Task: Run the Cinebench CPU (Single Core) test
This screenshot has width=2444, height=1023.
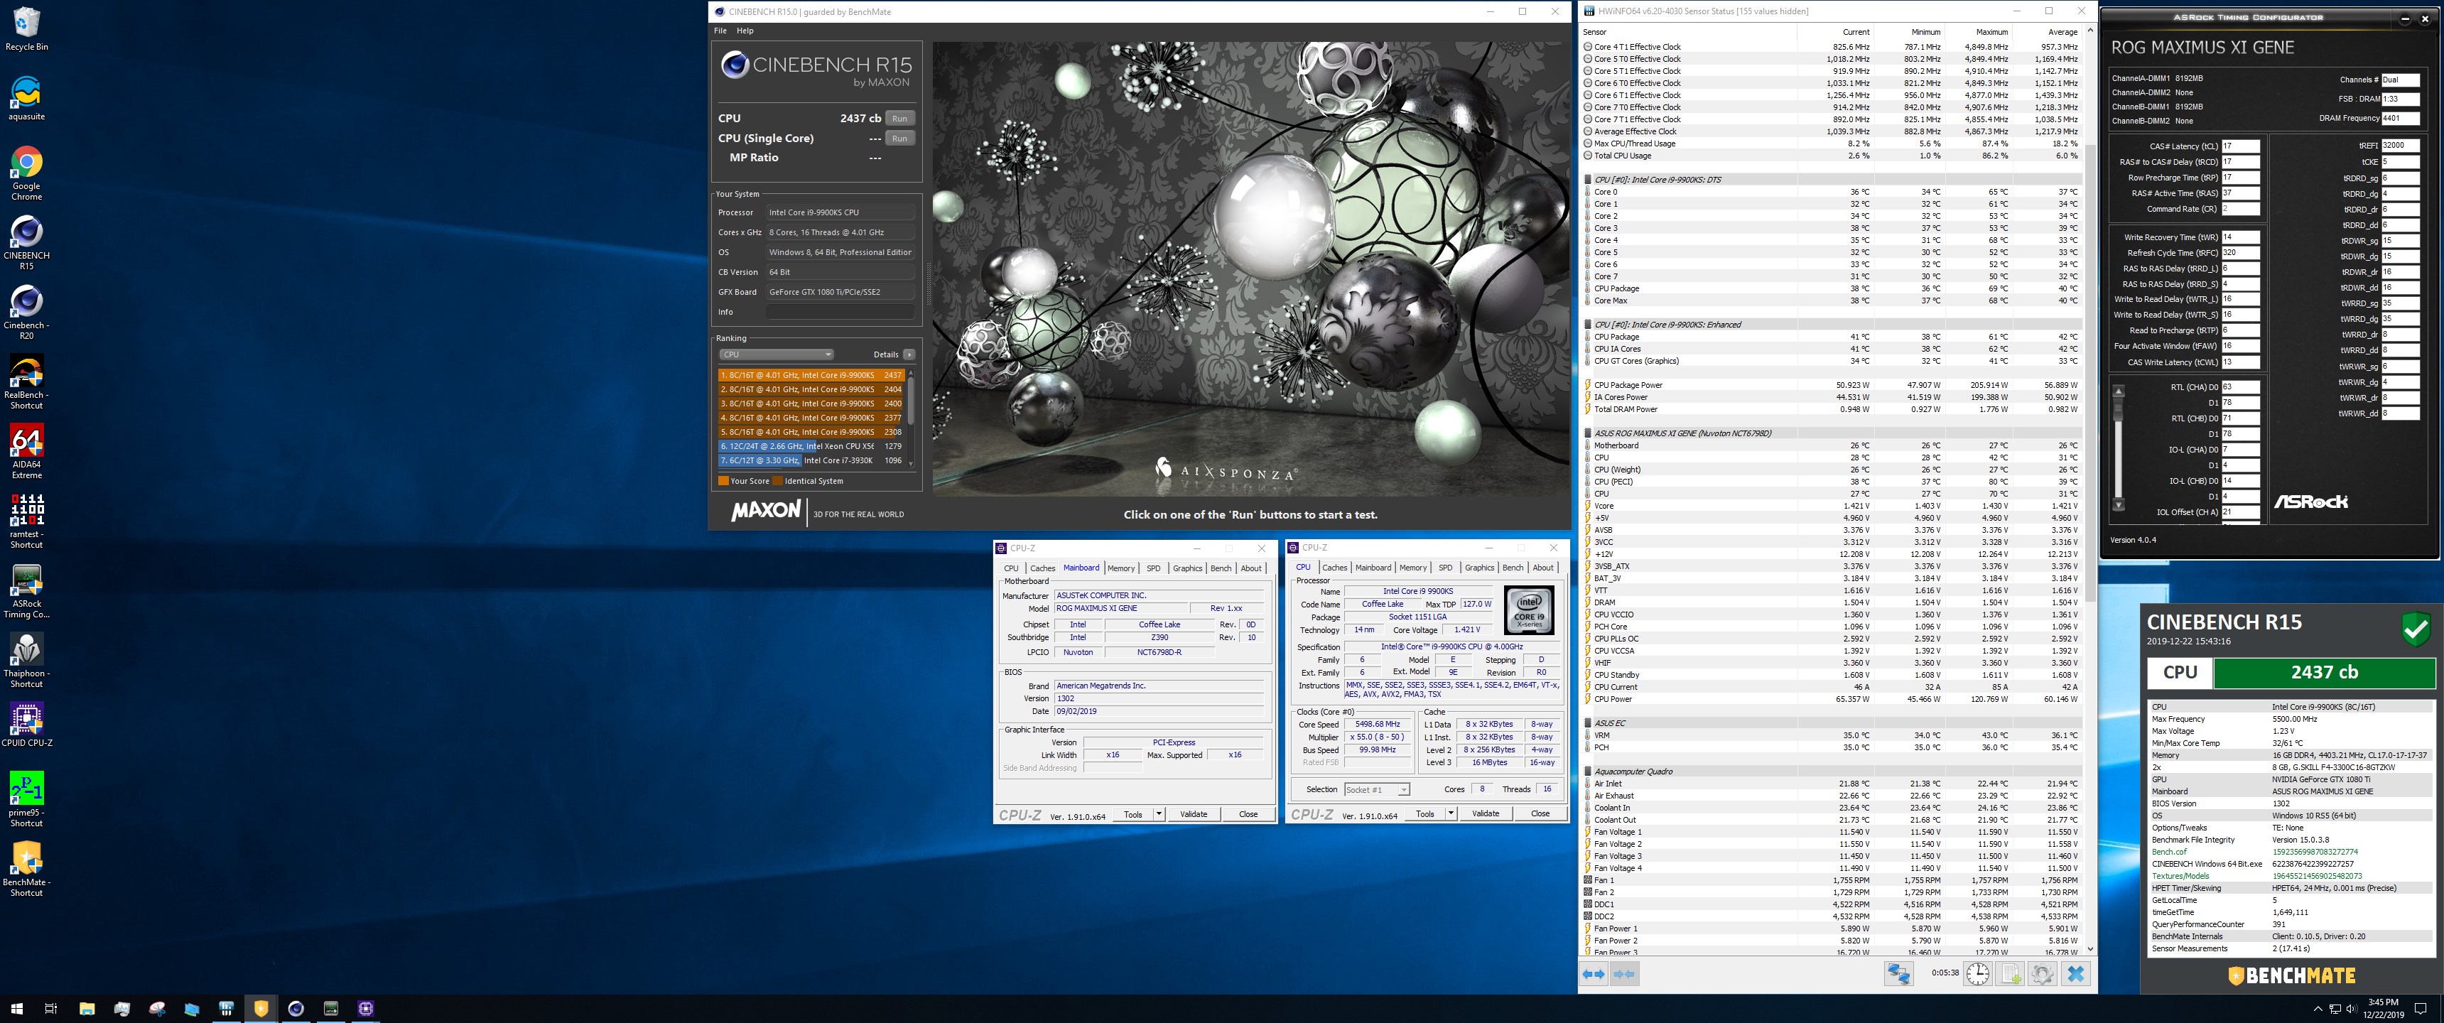Action: pos(899,139)
